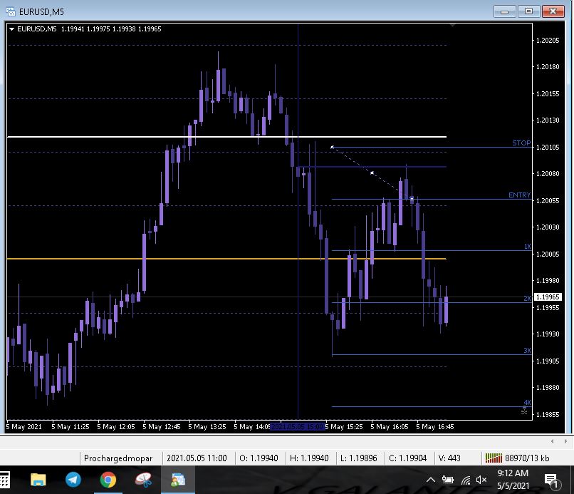Select the trendline end handle at ENTRY
The width and height of the screenshot is (574, 494).
412,200
